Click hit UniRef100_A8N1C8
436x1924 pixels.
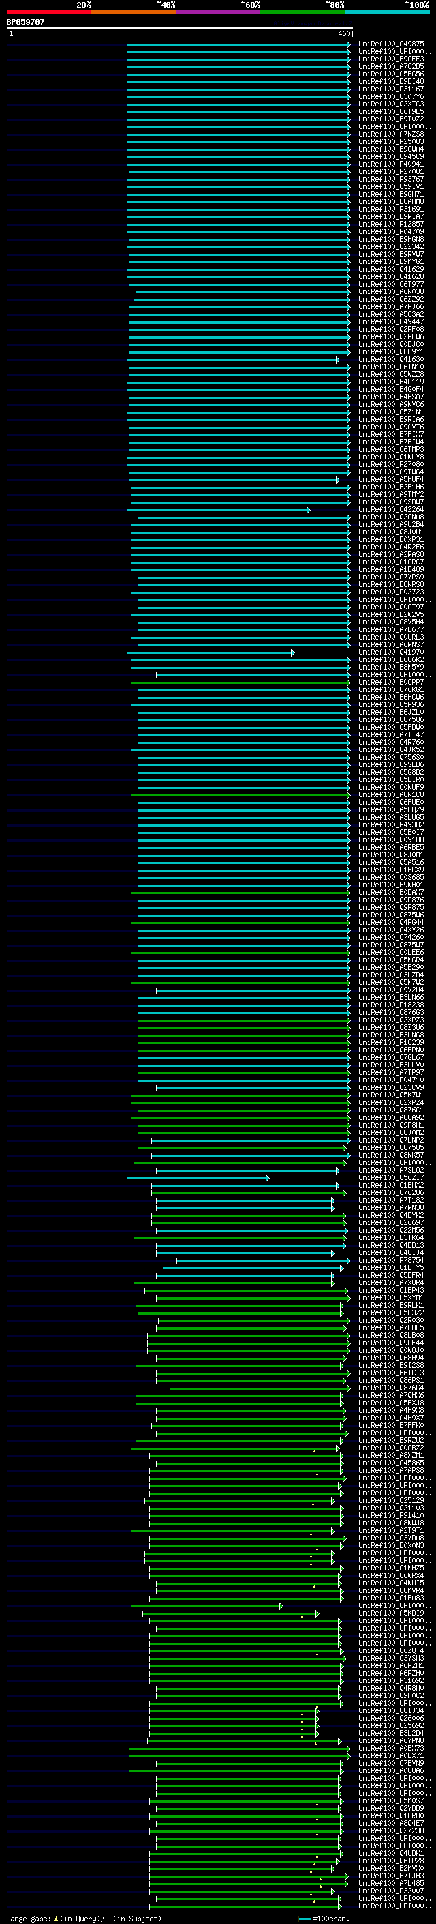[391, 794]
